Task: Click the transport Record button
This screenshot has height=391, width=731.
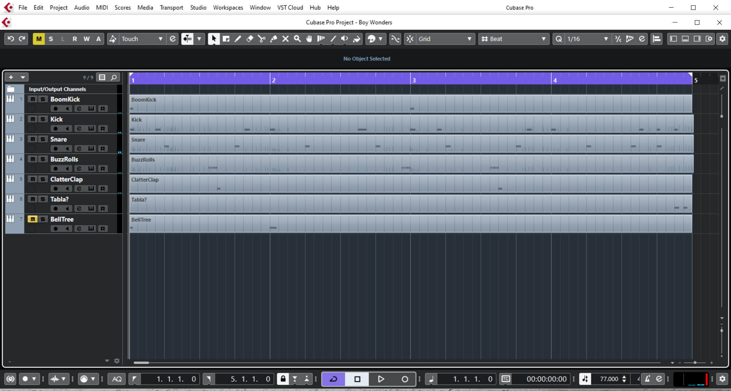Action: pyautogui.click(x=405, y=379)
